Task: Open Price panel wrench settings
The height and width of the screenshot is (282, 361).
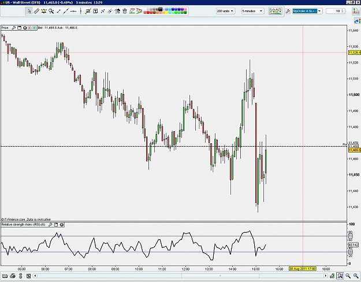Action: 14,28
